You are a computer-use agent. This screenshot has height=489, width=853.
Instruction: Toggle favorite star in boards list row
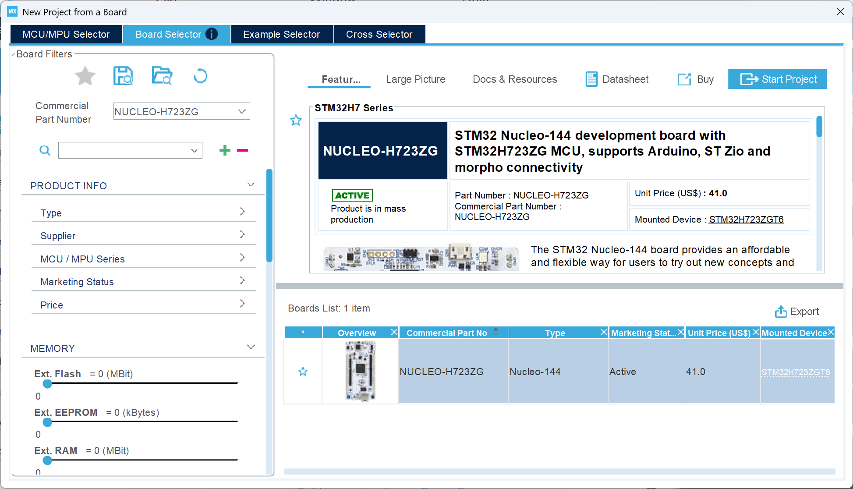coord(303,372)
